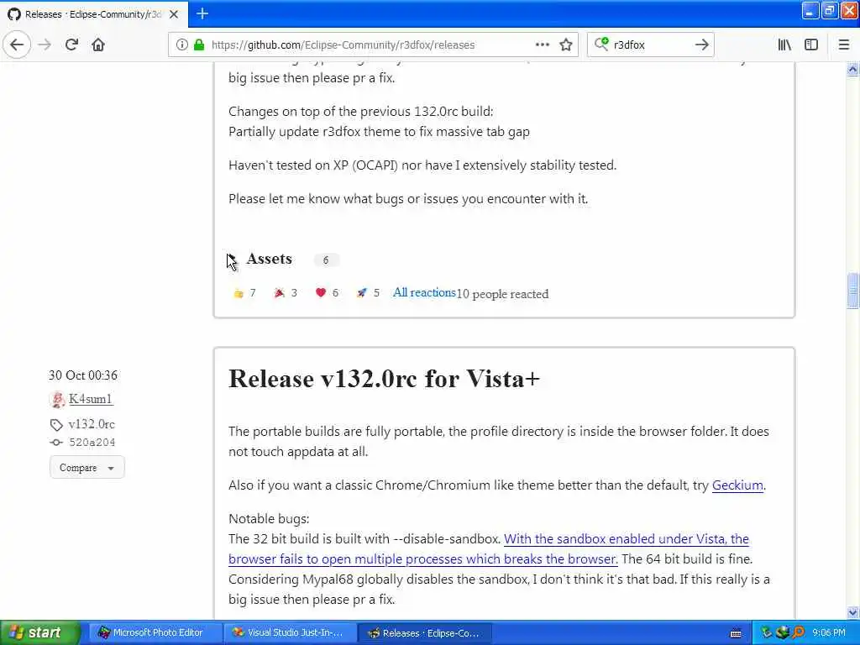The height and width of the screenshot is (645, 860).
Task: Click the rocket reaction
Action: tap(368, 293)
